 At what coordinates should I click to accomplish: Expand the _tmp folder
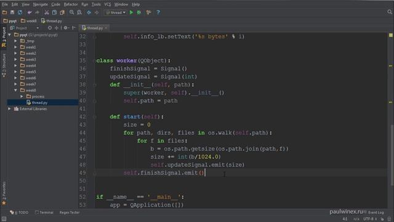(x=16, y=41)
